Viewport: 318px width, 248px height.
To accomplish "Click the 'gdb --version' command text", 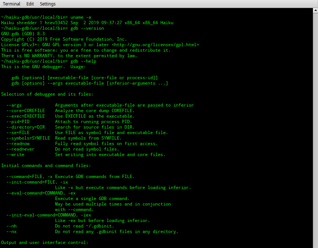I will click(x=87, y=28).
